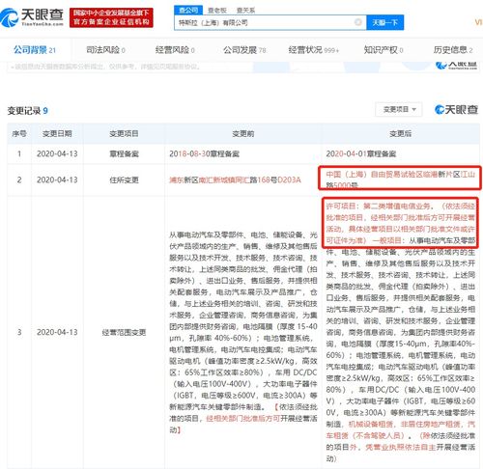Click the new address 中国（上海）自由贸易试验区临港新片区
Screen dimensions: 483x469
[400, 179]
